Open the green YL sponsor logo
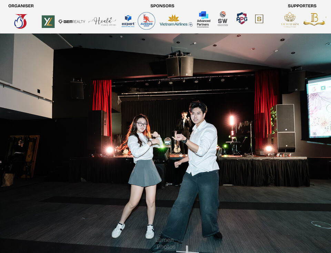The image size is (331, 253). point(48,21)
